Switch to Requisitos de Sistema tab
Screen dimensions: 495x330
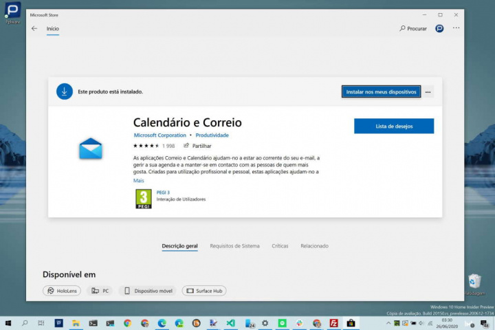tap(234, 246)
